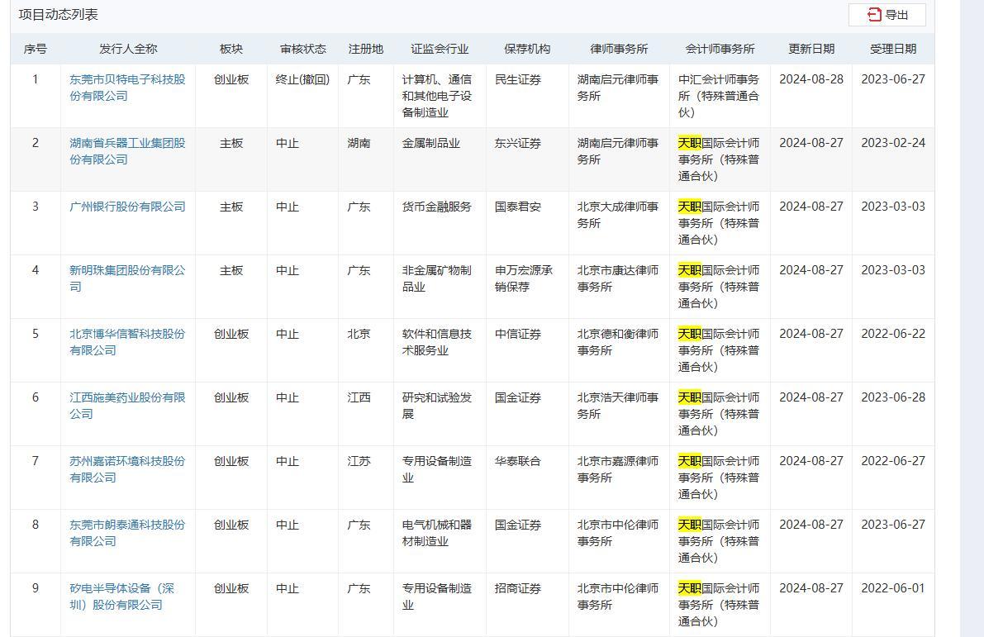Screen dimensions: 984x637
Task: Click acceptance date 2022-06-01
Action: [893, 588]
